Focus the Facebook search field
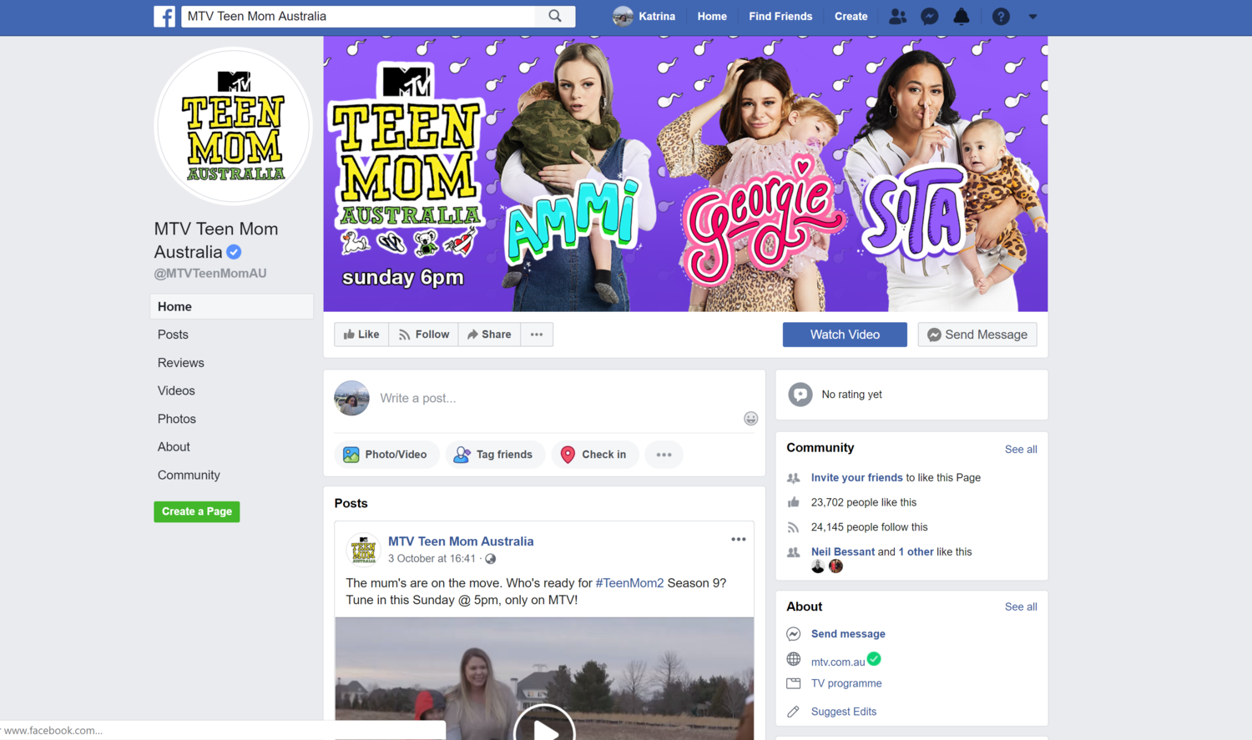Screen dimensions: 1252x740 (x=359, y=16)
